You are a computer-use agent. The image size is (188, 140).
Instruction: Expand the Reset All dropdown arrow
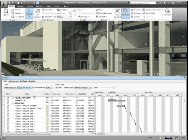point(24,13)
